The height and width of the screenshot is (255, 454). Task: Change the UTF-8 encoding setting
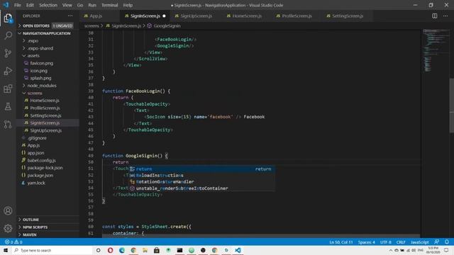385,242
